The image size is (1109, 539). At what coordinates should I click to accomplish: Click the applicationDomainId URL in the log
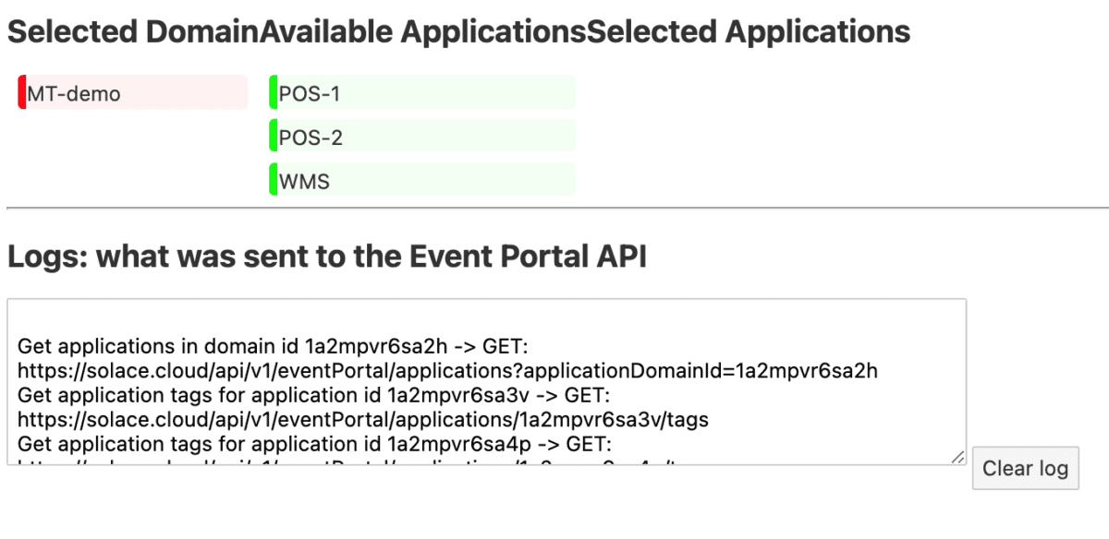coord(448,370)
